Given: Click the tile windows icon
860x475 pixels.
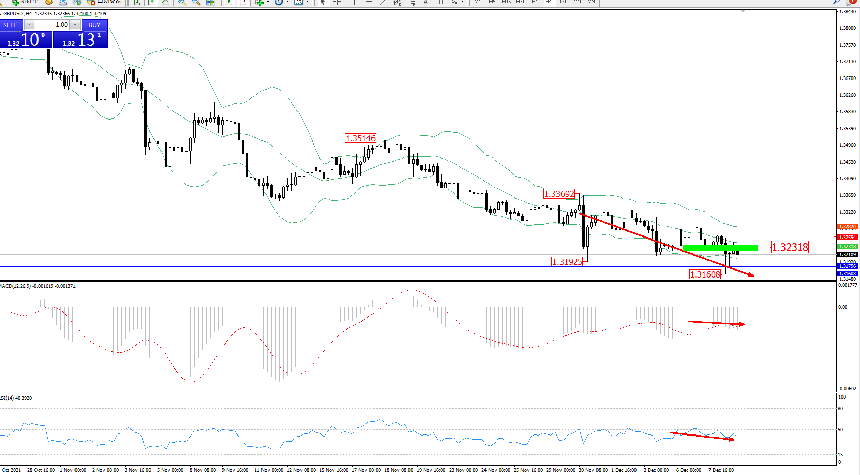Looking at the screenshot, I should point(210,2).
